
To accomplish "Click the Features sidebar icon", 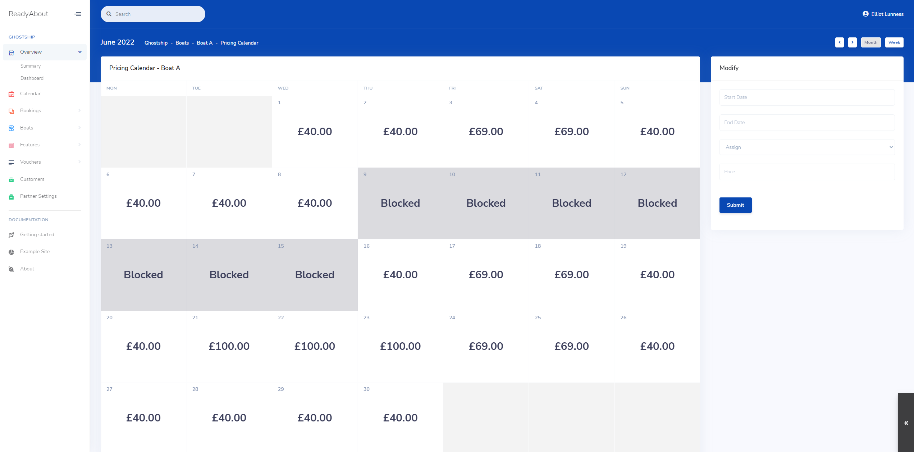I will [12, 145].
